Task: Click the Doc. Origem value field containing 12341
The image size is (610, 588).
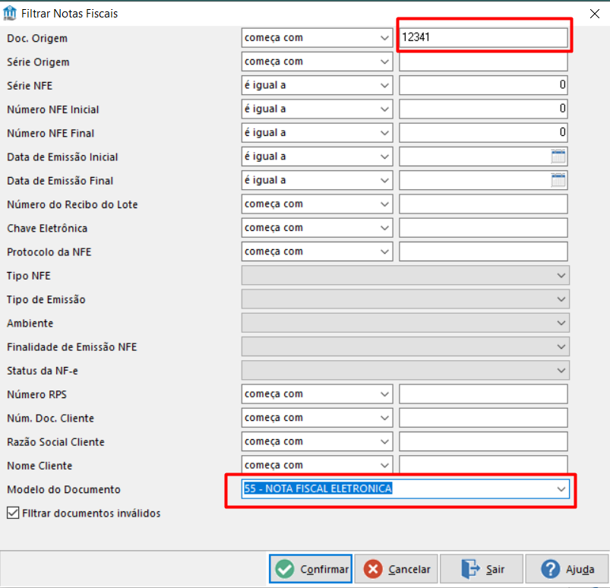Action: click(483, 38)
